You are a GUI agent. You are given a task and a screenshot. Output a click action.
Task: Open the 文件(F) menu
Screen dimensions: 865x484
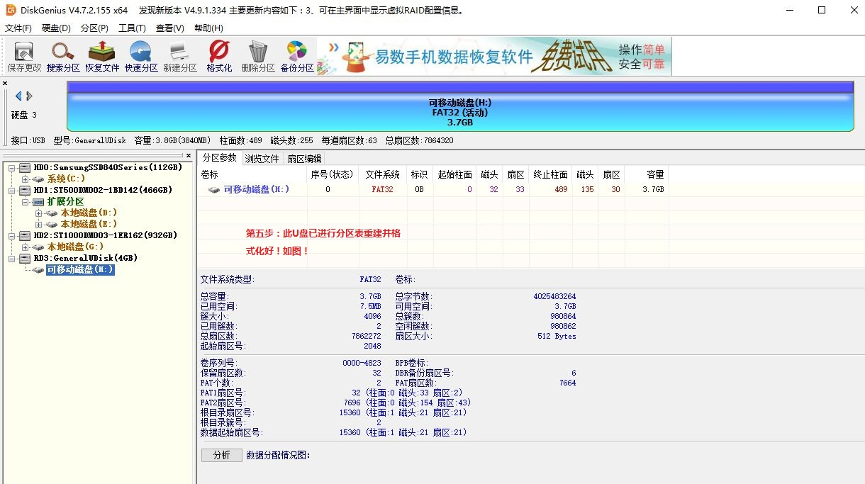18,28
